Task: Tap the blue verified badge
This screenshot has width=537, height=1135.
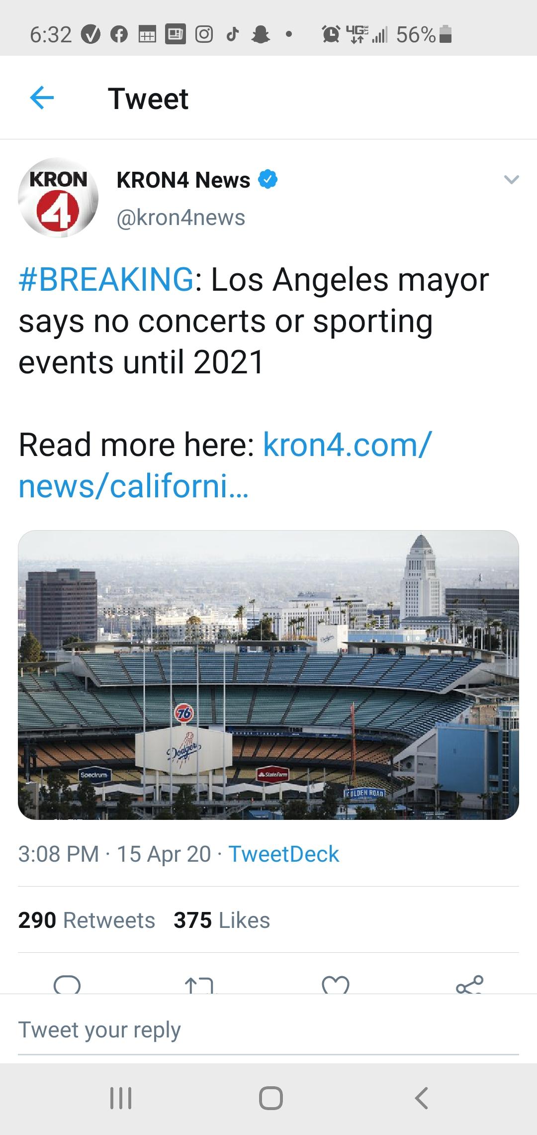Action: point(268,179)
